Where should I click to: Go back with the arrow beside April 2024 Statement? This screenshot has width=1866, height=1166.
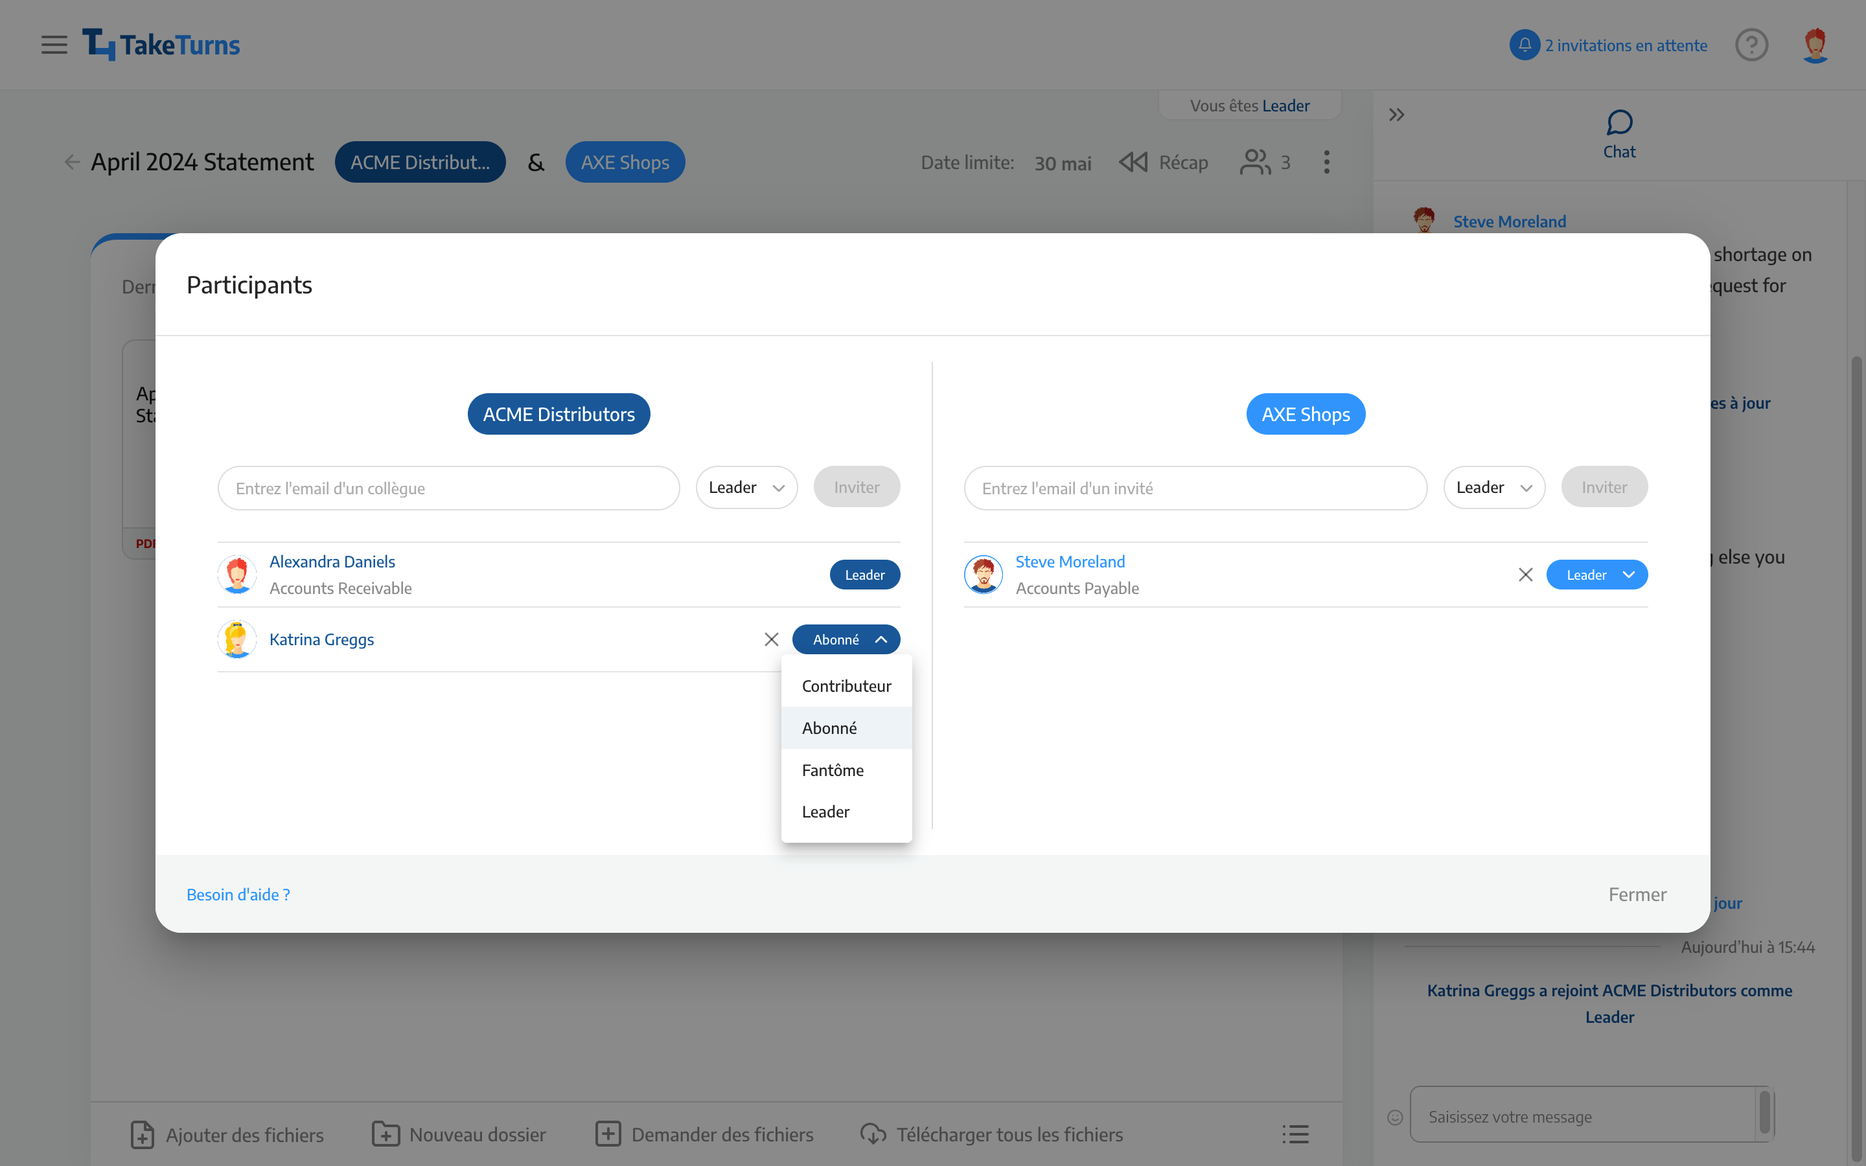pos(72,162)
